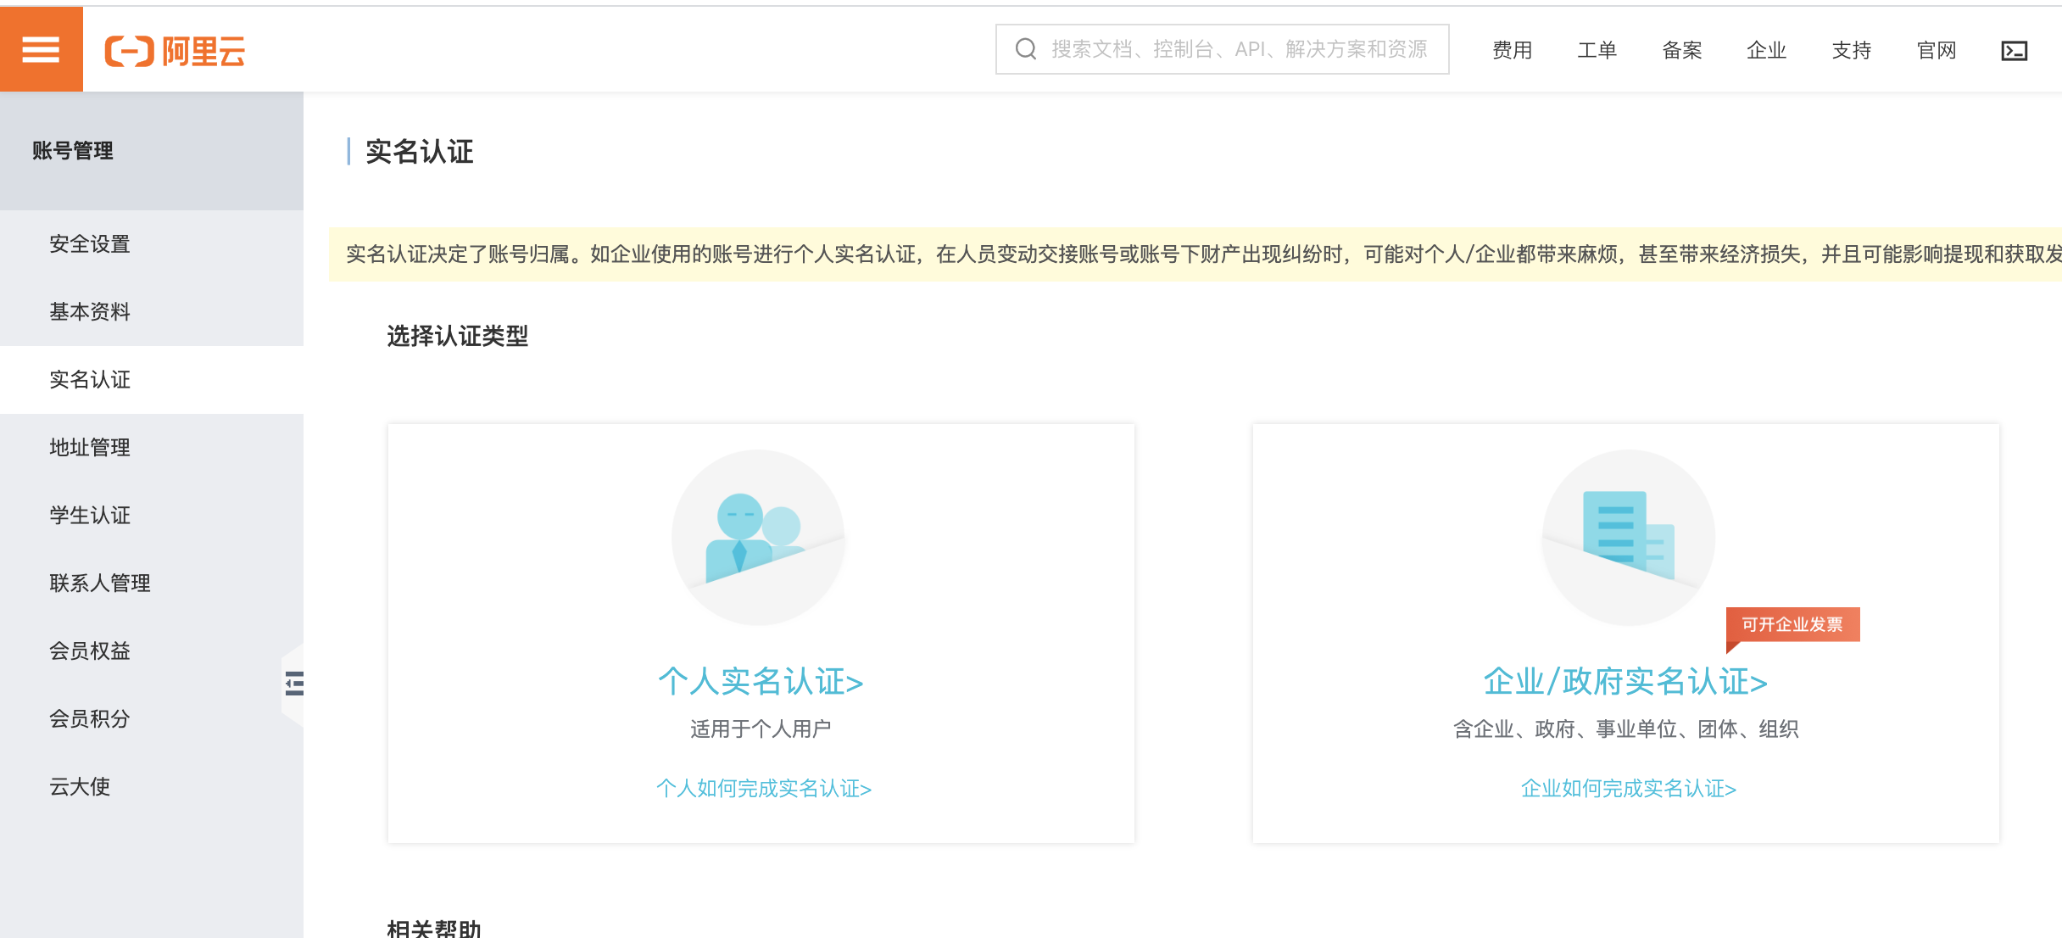The width and height of the screenshot is (2062, 938).
Task: Open the 工单 top menu
Action: click(1597, 51)
